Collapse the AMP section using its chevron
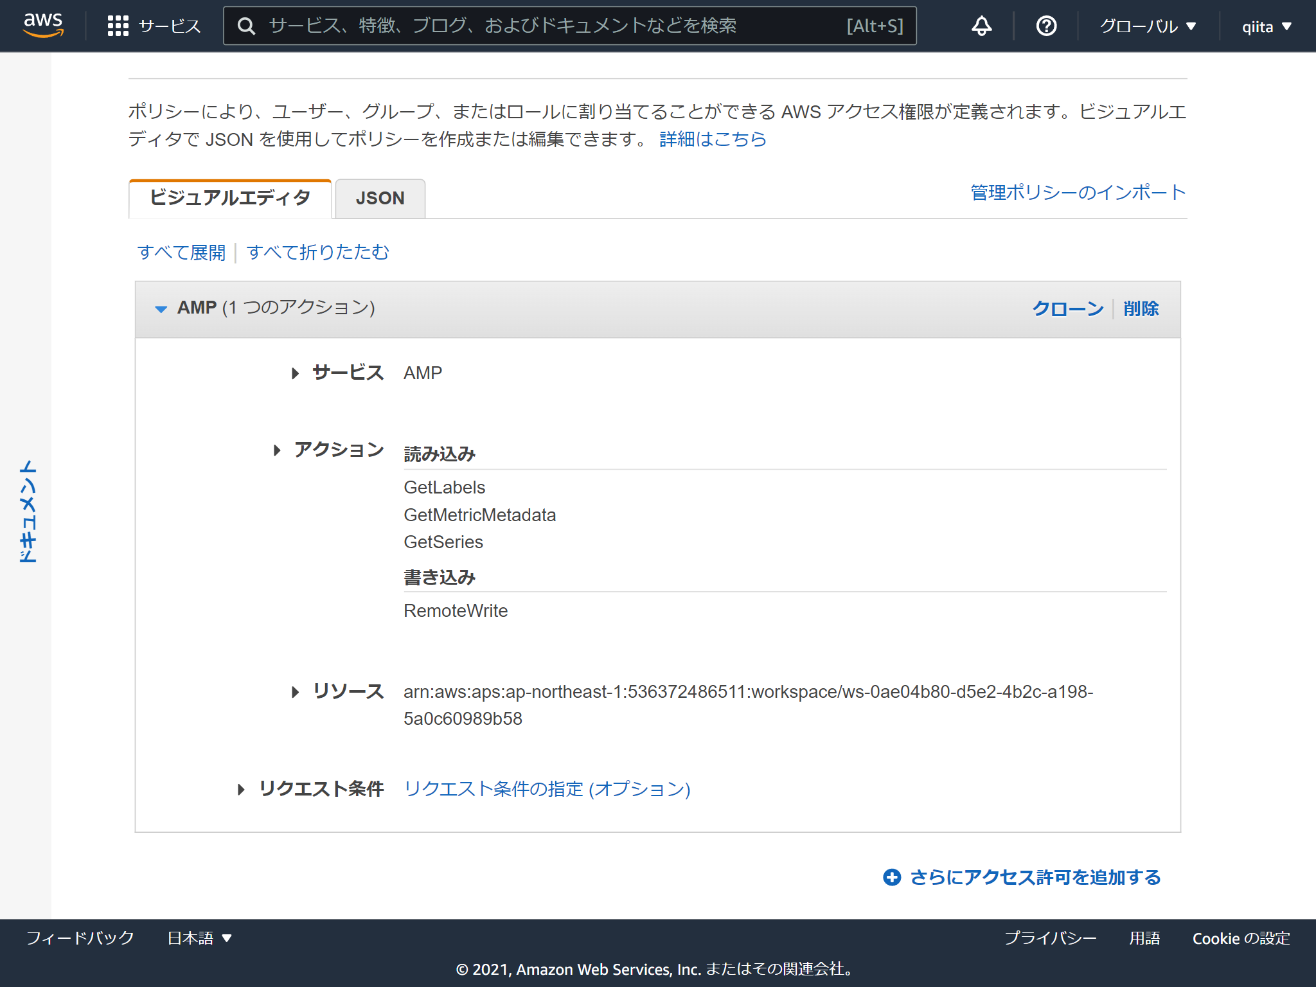This screenshot has height=987, width=1316. (161, 308)
